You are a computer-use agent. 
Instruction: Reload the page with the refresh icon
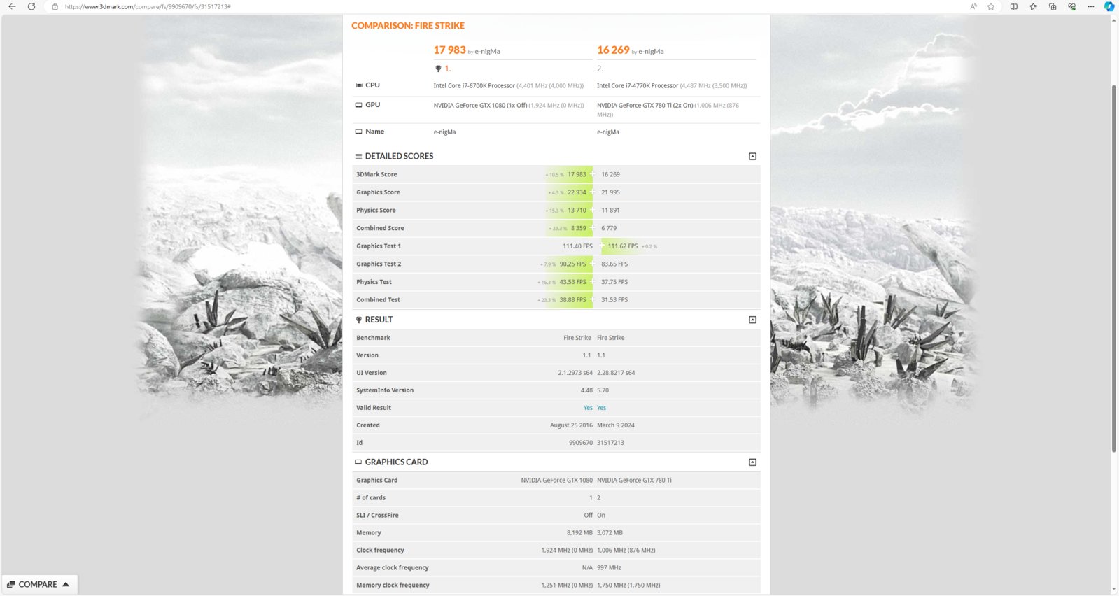coord(31,6)
